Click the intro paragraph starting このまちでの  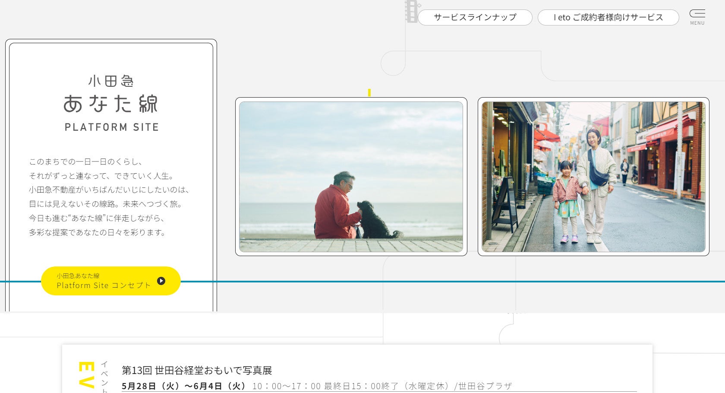109,197
